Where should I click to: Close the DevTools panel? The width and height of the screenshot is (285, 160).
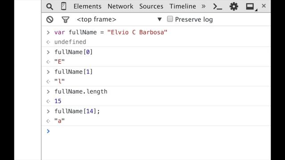(x=264, y=6)
